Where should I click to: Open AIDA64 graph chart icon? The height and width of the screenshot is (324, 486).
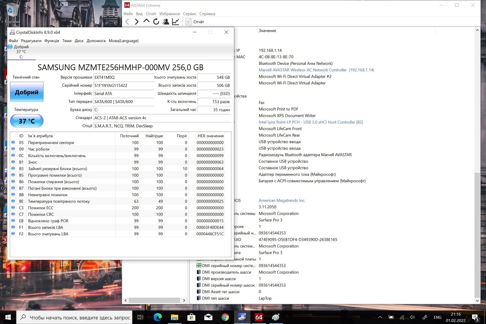pyautogui.click(x=176, y=22)
